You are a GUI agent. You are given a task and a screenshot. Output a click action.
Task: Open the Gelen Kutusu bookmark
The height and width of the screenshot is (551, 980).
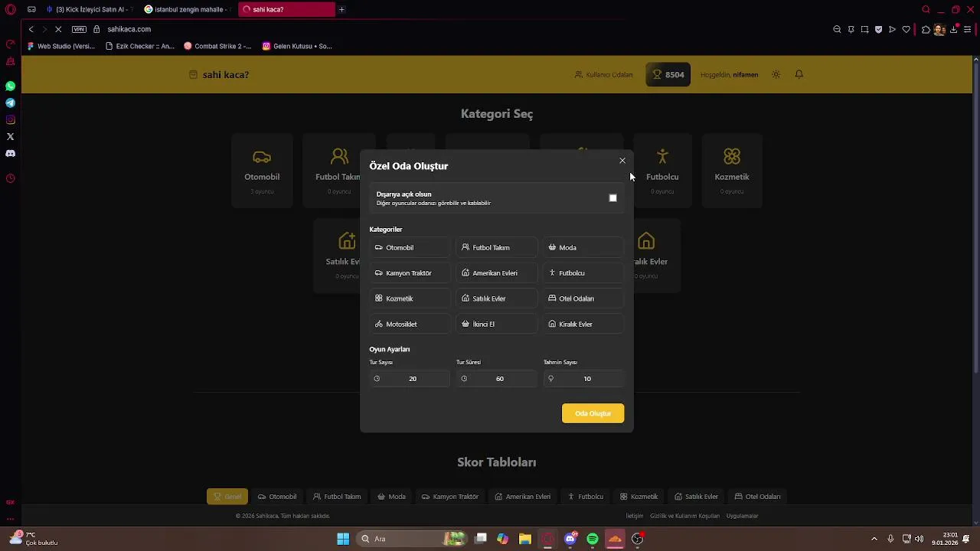point(297,46)
